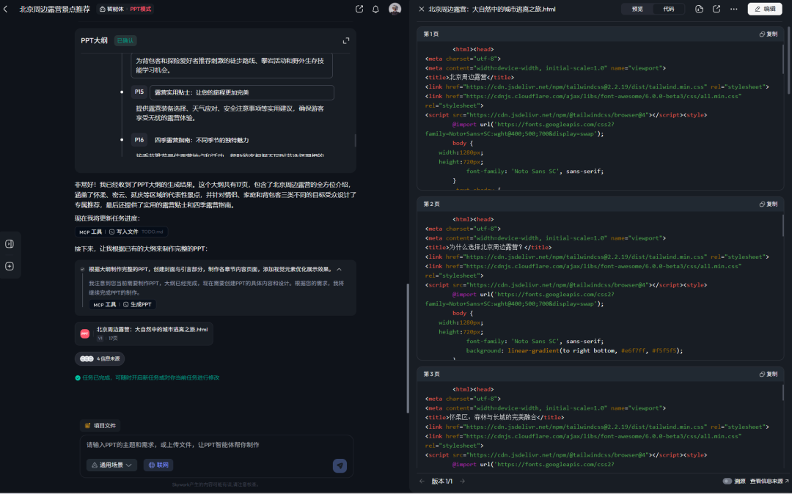Open the three-dot more options menu
This screenshot has height=494, width=792.
coord(734,9)
